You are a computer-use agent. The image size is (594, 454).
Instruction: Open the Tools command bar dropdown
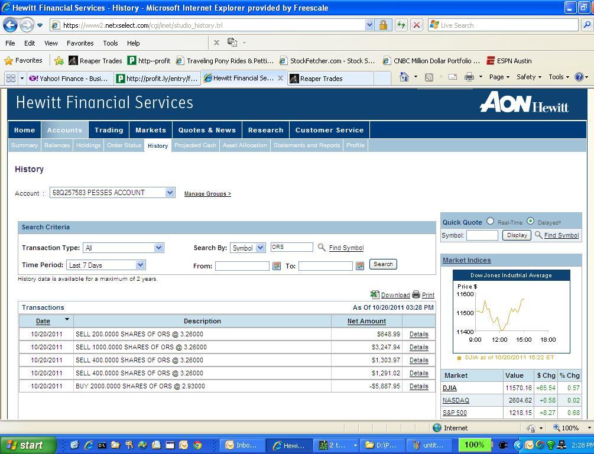(x=559, y=77)
